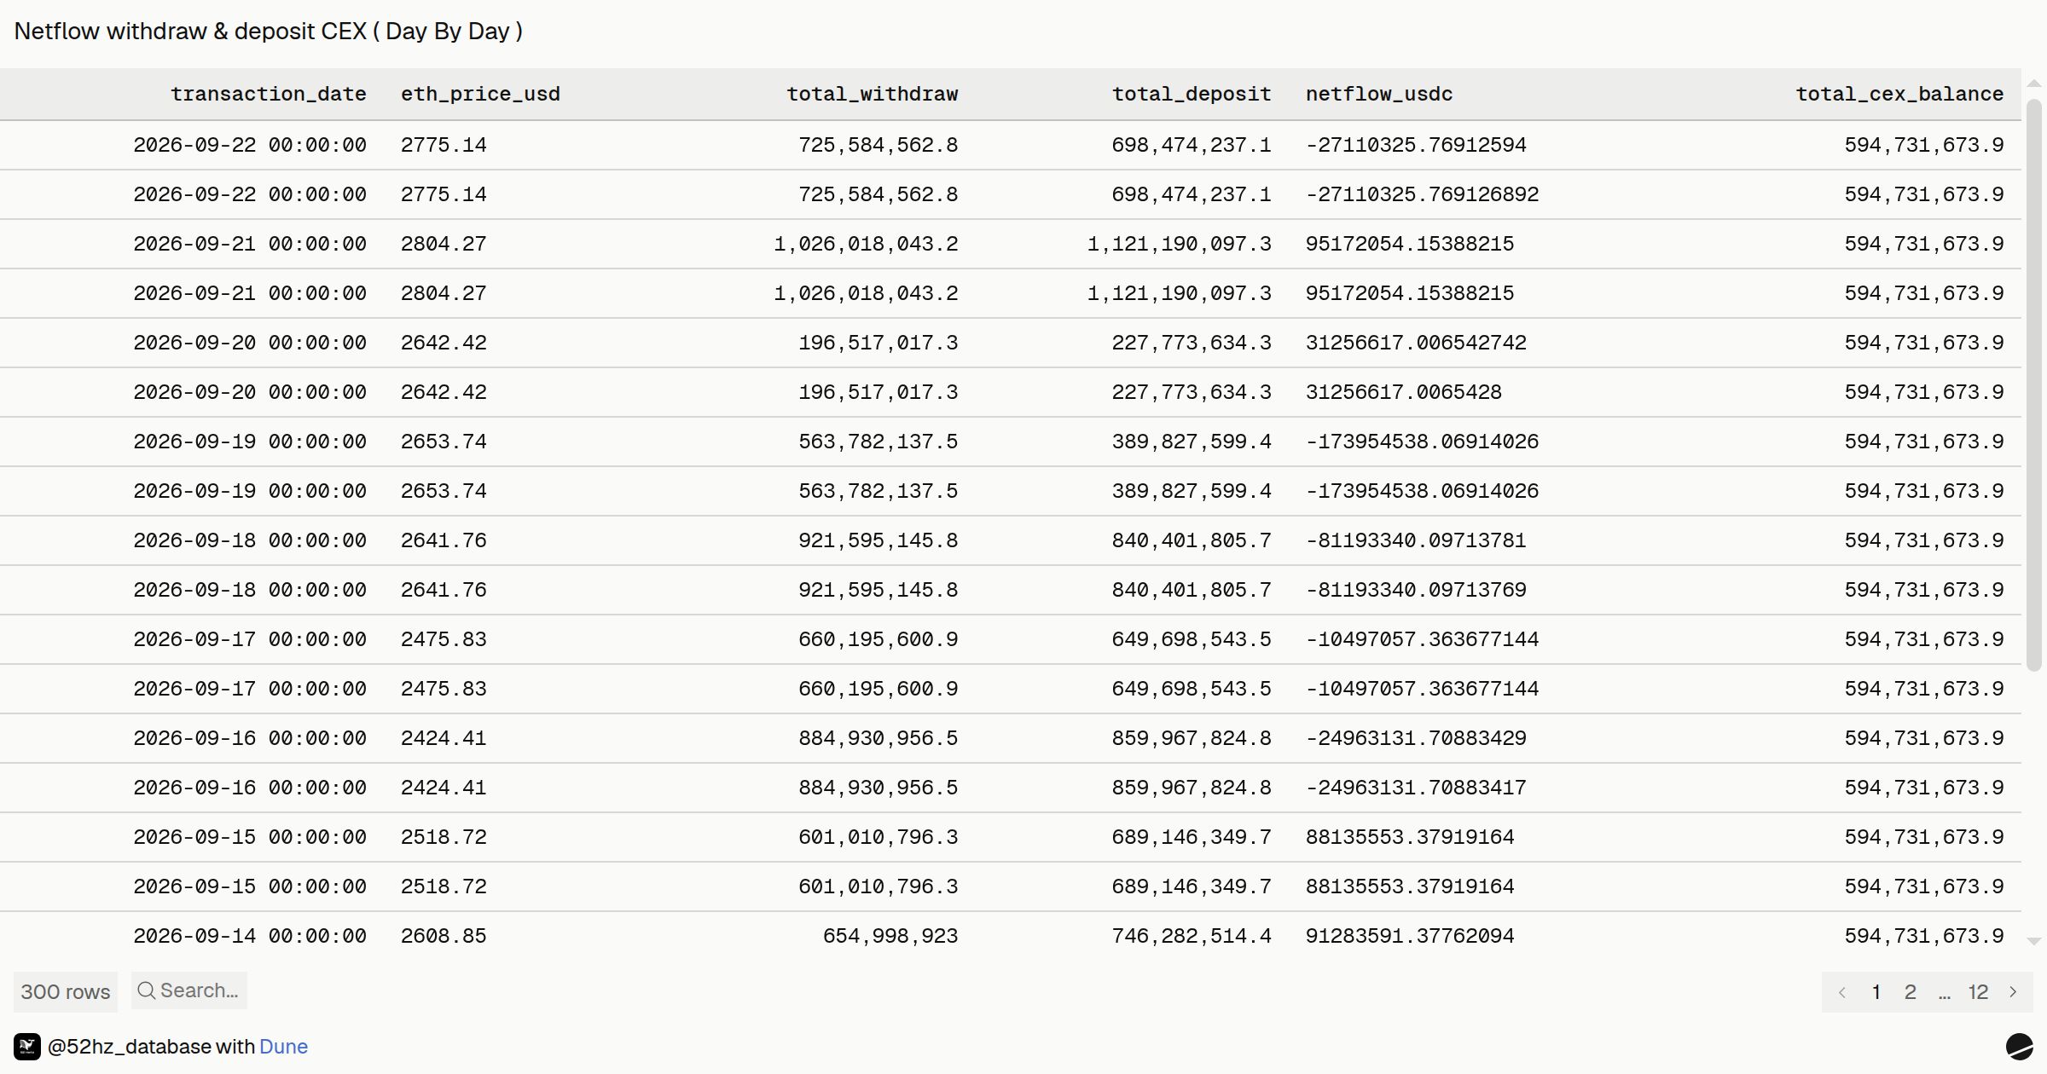Click scrollbar up arrow
The height and width of the screenshot is (1074, 2047).
[x=2034, y=84]
